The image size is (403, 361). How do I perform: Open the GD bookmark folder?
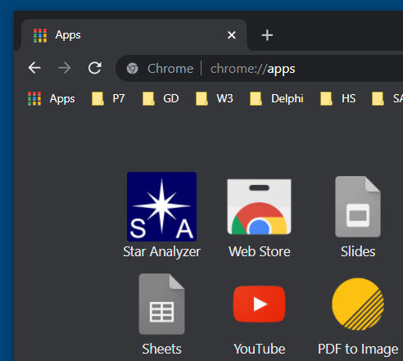[161, 98]
